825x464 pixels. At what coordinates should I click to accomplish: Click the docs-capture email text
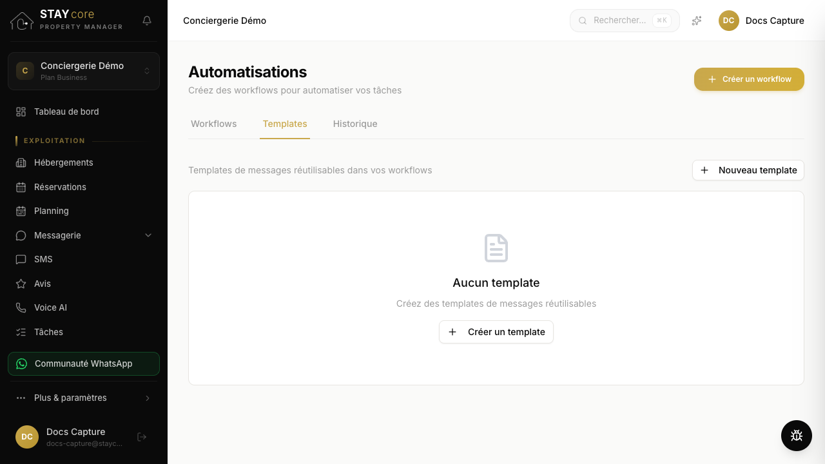coord(84,444)
